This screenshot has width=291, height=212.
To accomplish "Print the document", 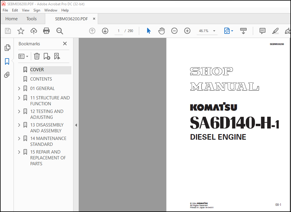I will tap(46, 31).
